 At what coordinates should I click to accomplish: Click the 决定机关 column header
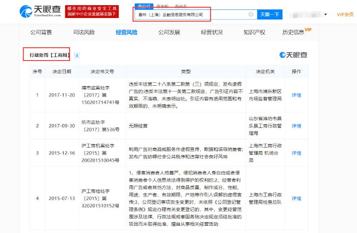(265, 72)
